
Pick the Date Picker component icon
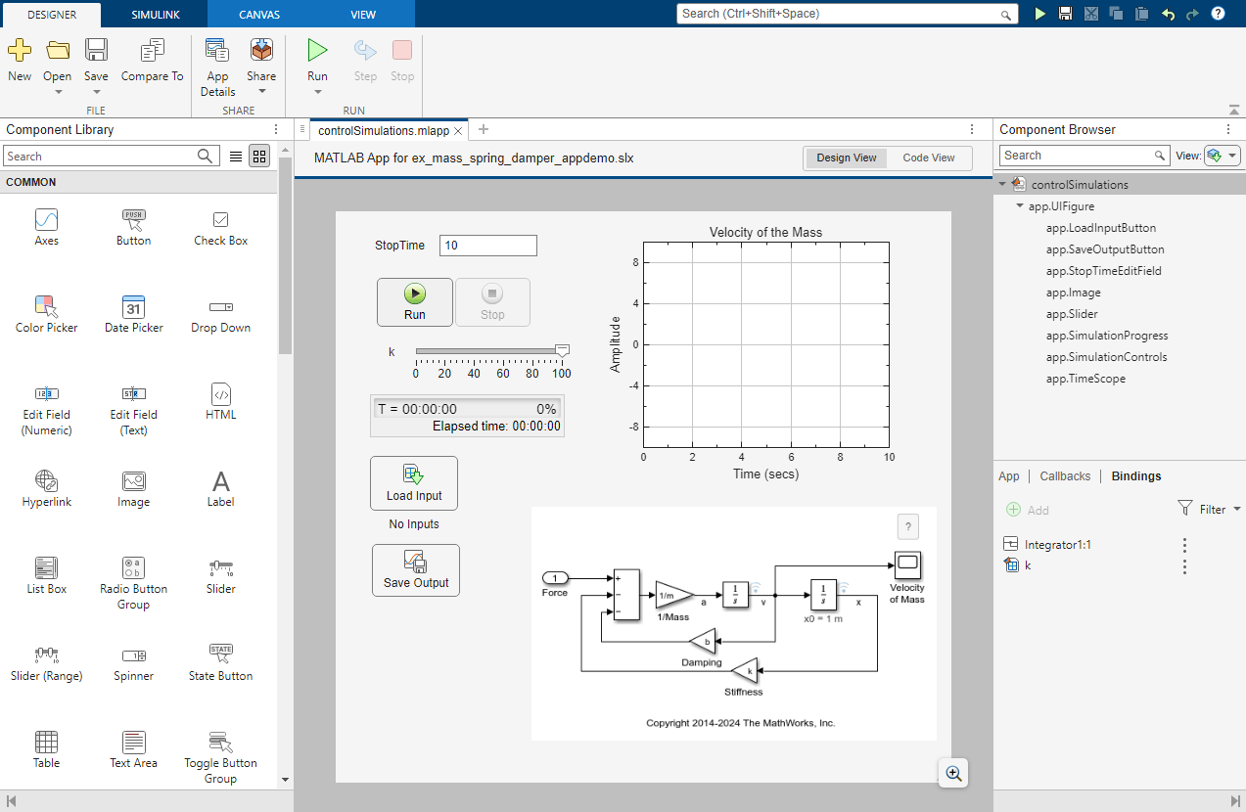(133, 306)
